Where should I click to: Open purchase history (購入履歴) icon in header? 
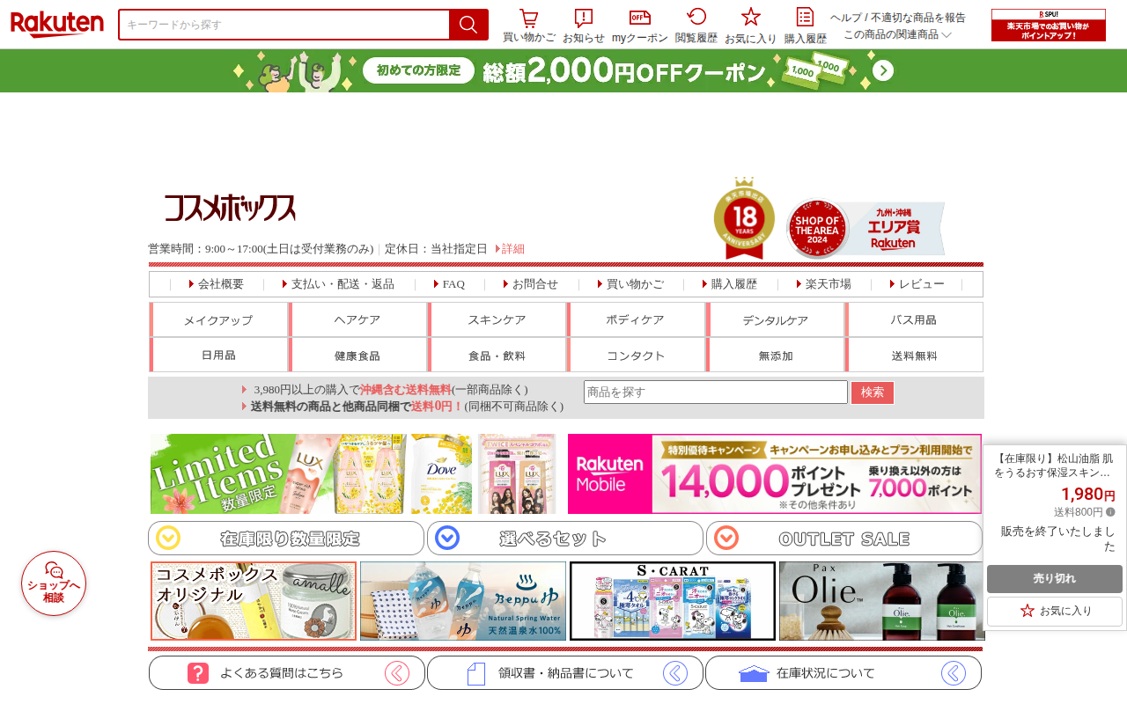coord(806,17)
